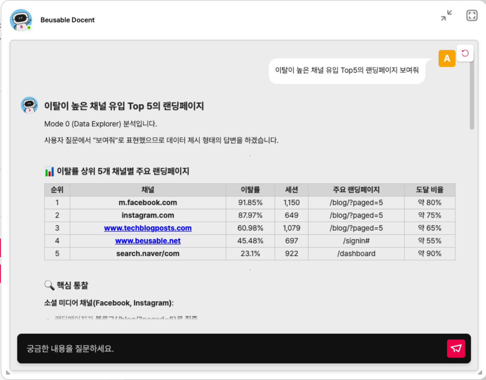Click /blog/?paged=5 in the m.facebook.com row
Viewport: 486px width, 380px height.
pos(356,202)
